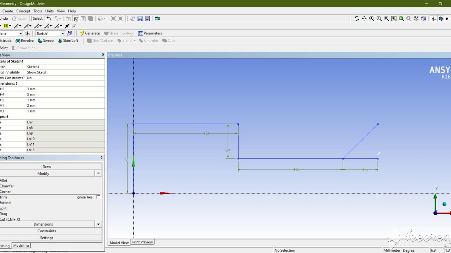Activate the Pan view tool
The width and height of the screenshot is (451, 253).
tap(364, 19)
